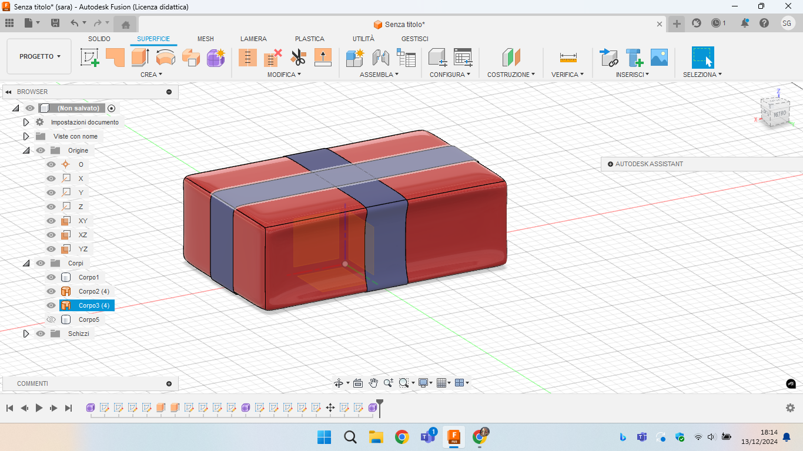Toggle visibility of the Corpi folder
803x451 pixels.
click(41, 263)
